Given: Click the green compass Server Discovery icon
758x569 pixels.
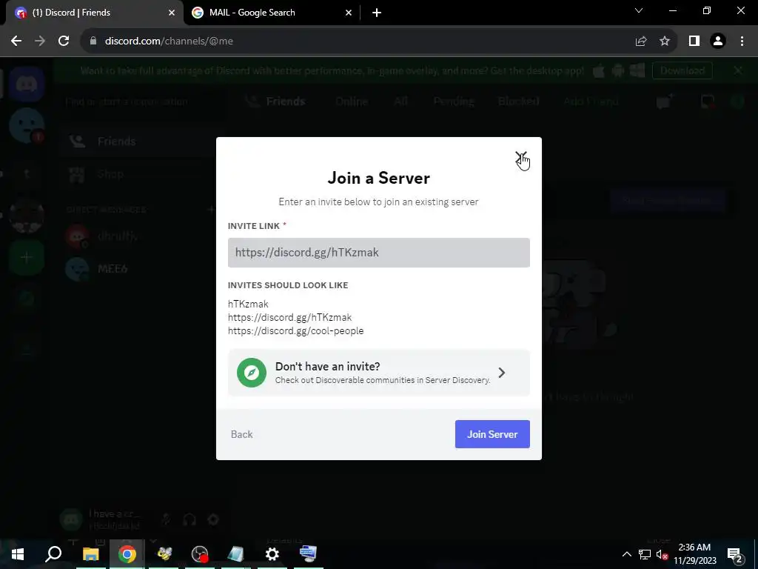Looking at the screenshot, I should tap(252, 373).
